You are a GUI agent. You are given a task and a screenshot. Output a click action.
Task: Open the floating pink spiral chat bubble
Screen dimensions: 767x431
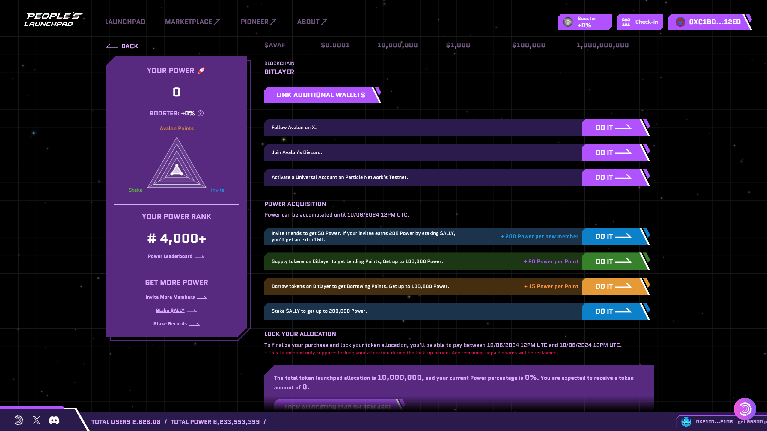click(745, 409)
